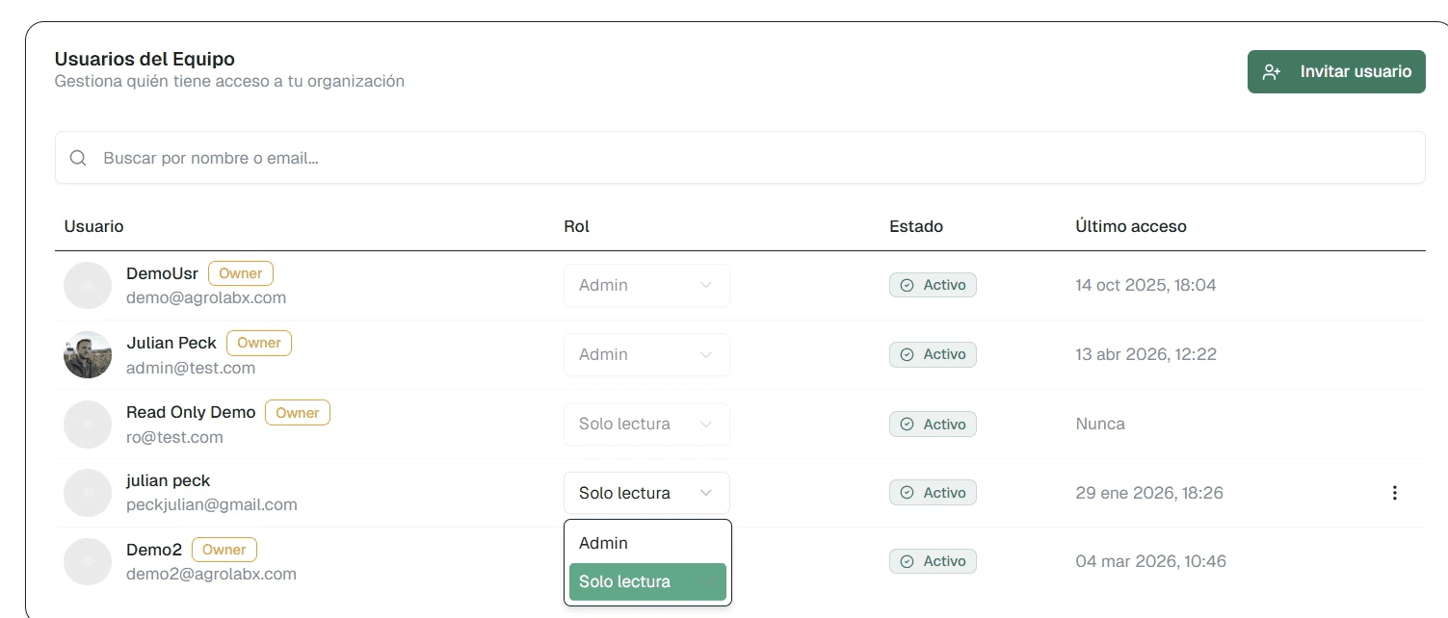Image resolution: width=1448 pixels, height=618 pixels.
Task: Click the Activo status badge for Demo2
Action: [x=933, y=561]
